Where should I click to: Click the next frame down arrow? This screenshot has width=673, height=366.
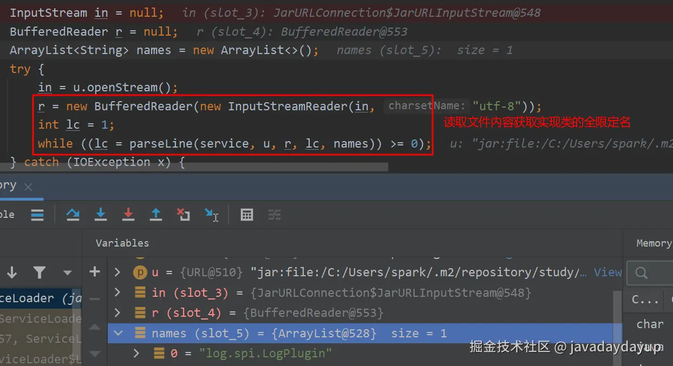pyautogui.click(x=12, y=272)
